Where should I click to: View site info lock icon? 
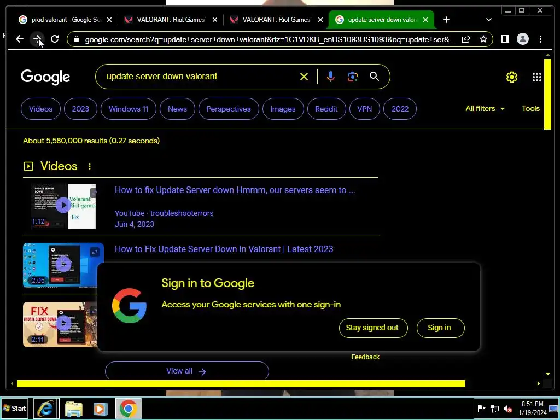(76, 39)
